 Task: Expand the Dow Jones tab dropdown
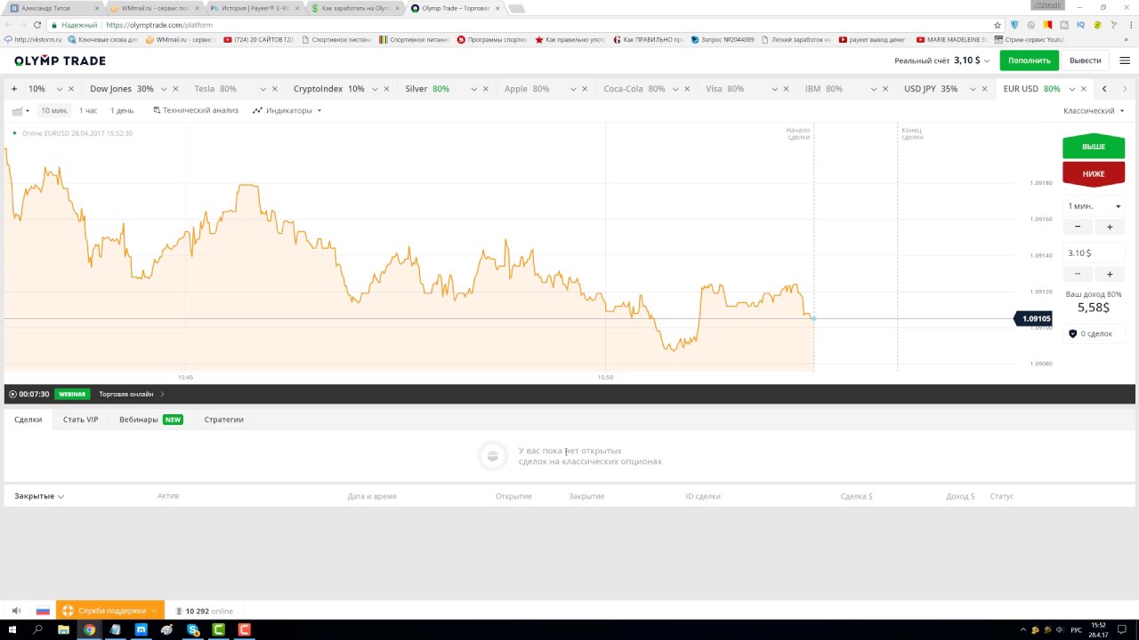pyautogui.click(x=163, y=89)
